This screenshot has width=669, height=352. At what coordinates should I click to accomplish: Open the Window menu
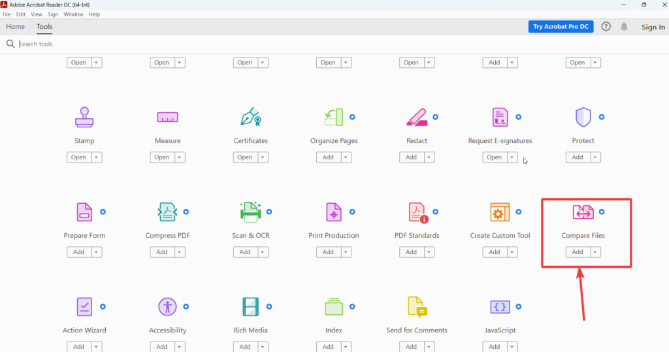click(73, 14)
